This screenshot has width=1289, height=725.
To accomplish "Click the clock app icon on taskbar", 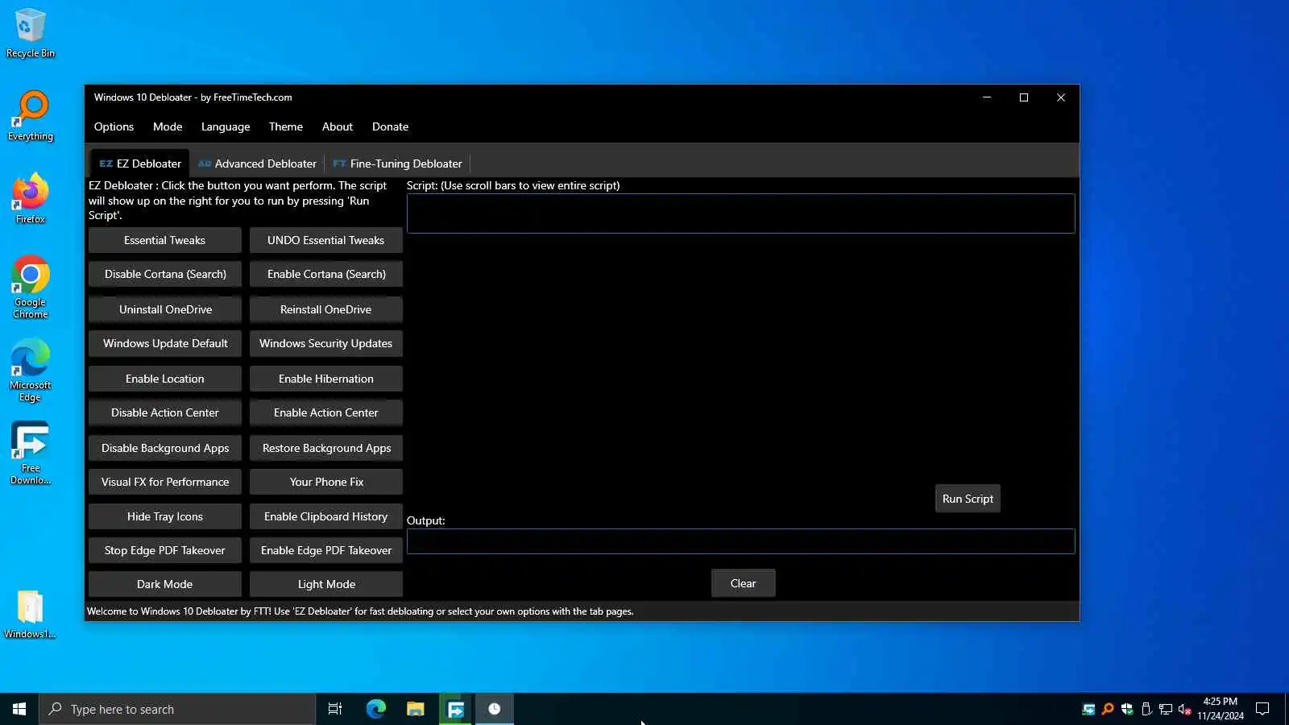I will pos(495,709).
